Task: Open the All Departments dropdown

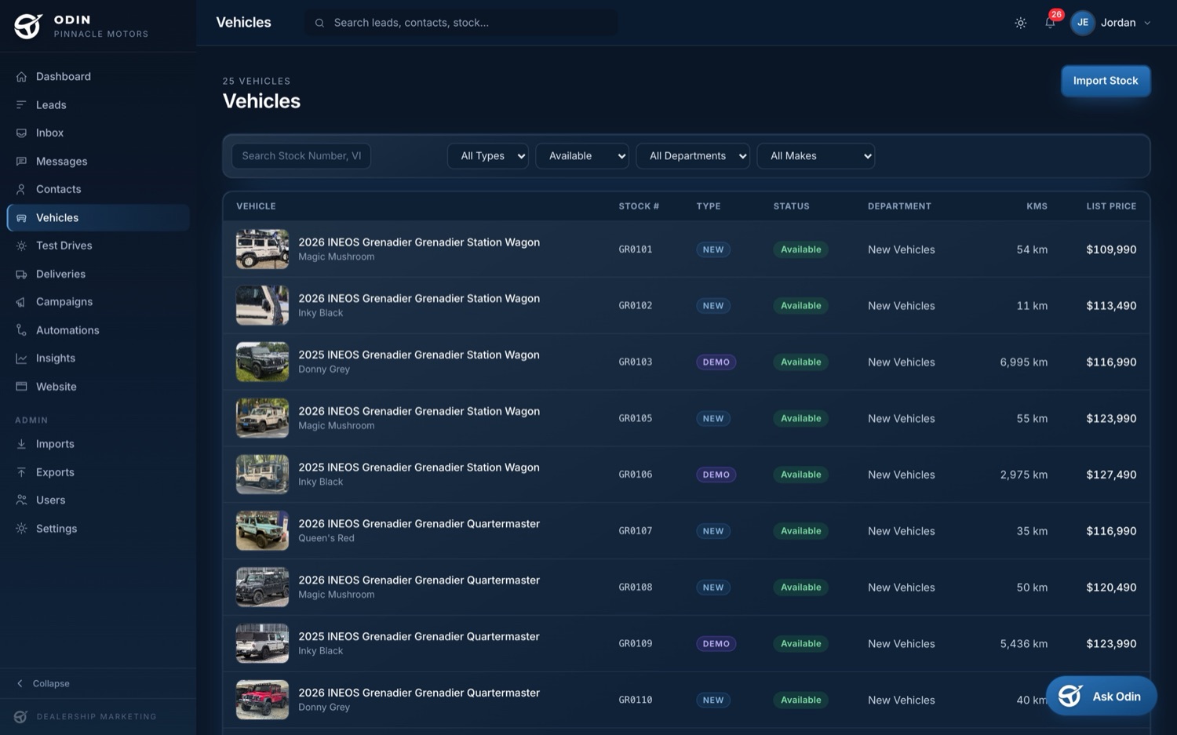Action: [x=693, y=156]
